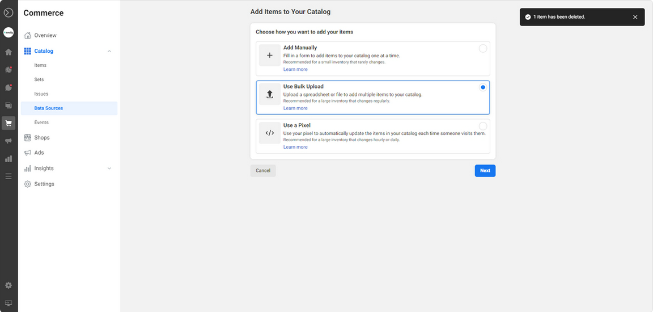653x312 pixels.
Task: Click the Settings gear icon in Commerce menu
Action: point(27,184)
